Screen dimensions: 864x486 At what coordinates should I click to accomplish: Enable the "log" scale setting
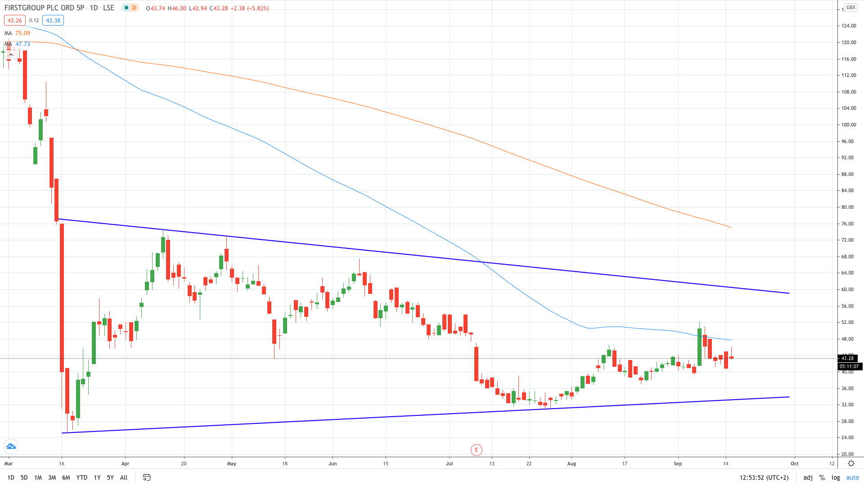click(836, 477)
